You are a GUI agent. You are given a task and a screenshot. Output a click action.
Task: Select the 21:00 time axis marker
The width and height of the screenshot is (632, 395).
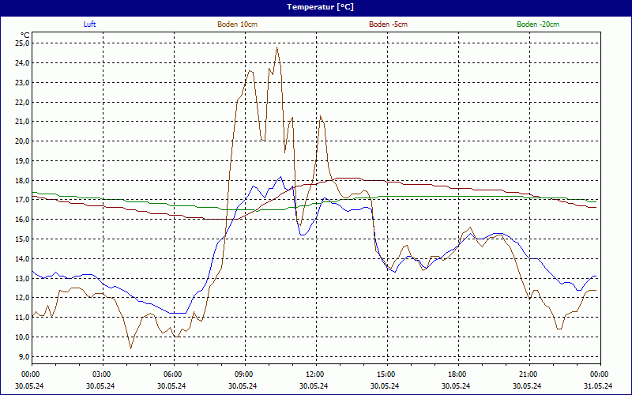coord(529,374)
